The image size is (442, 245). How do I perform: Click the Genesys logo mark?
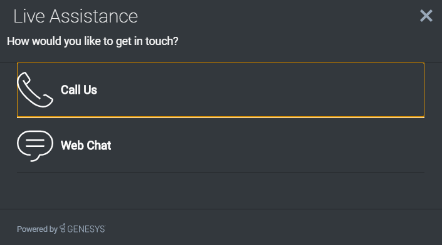[63, 228]
